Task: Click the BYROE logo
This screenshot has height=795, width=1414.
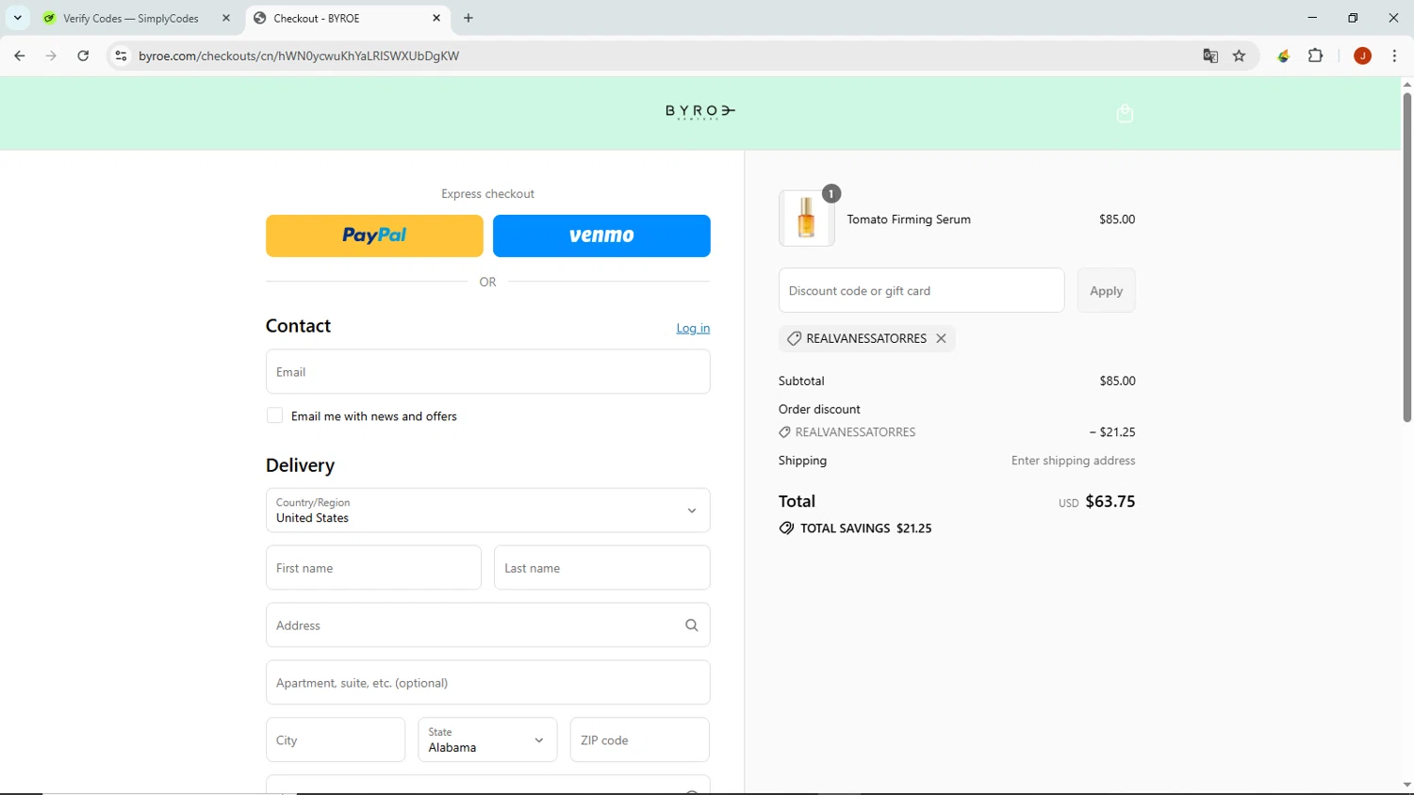Action: click(x=700, y=112)
